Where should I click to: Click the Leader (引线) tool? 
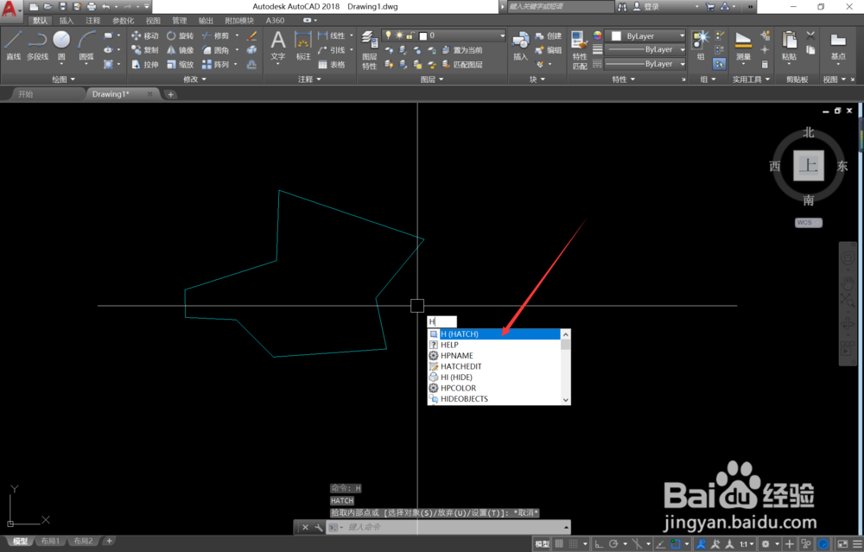[332, 50]
